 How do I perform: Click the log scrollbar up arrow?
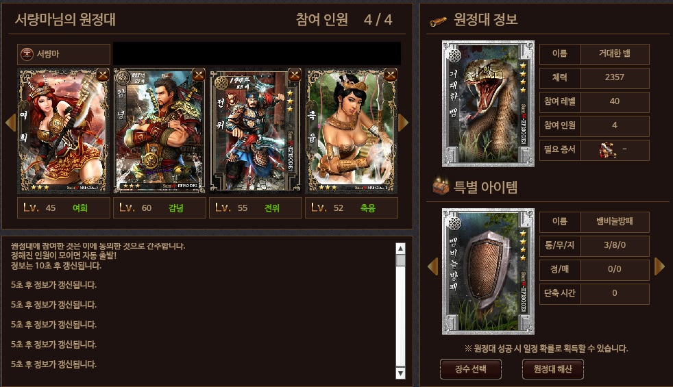pos(400,249)
